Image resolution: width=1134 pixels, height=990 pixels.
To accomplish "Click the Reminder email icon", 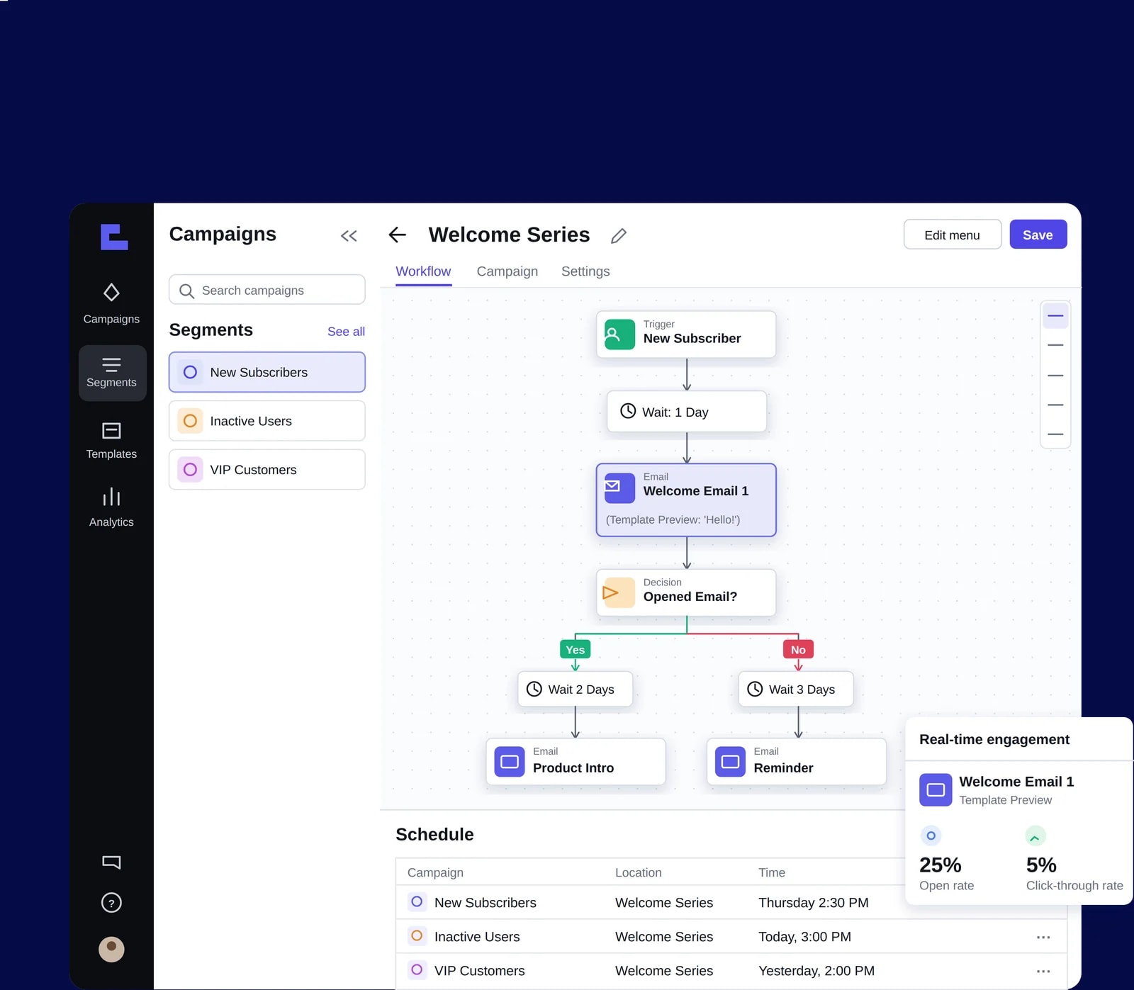I will pos(730,762).
